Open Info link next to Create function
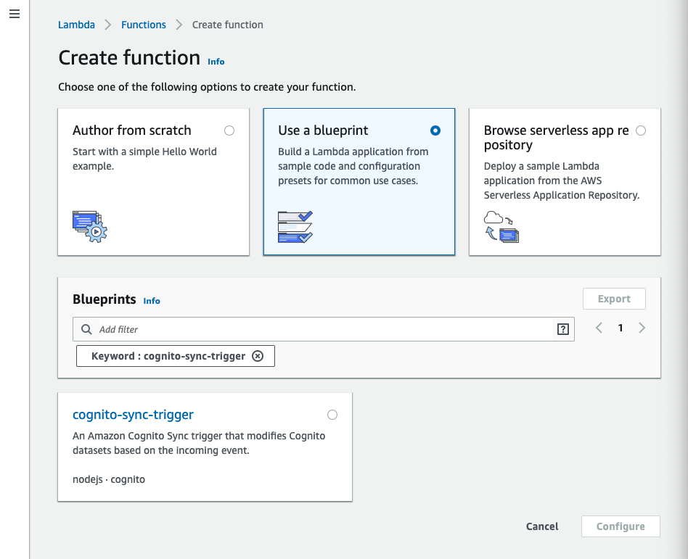The width and height of the screenshot is (688, 559). (x=216, y=62)
